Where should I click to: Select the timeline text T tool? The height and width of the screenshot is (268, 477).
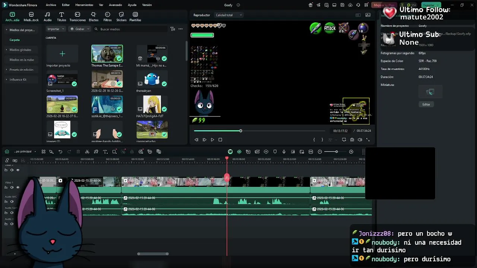tap(105, 151)
